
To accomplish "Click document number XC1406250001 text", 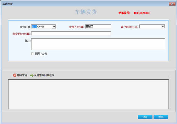I will 142,13.
